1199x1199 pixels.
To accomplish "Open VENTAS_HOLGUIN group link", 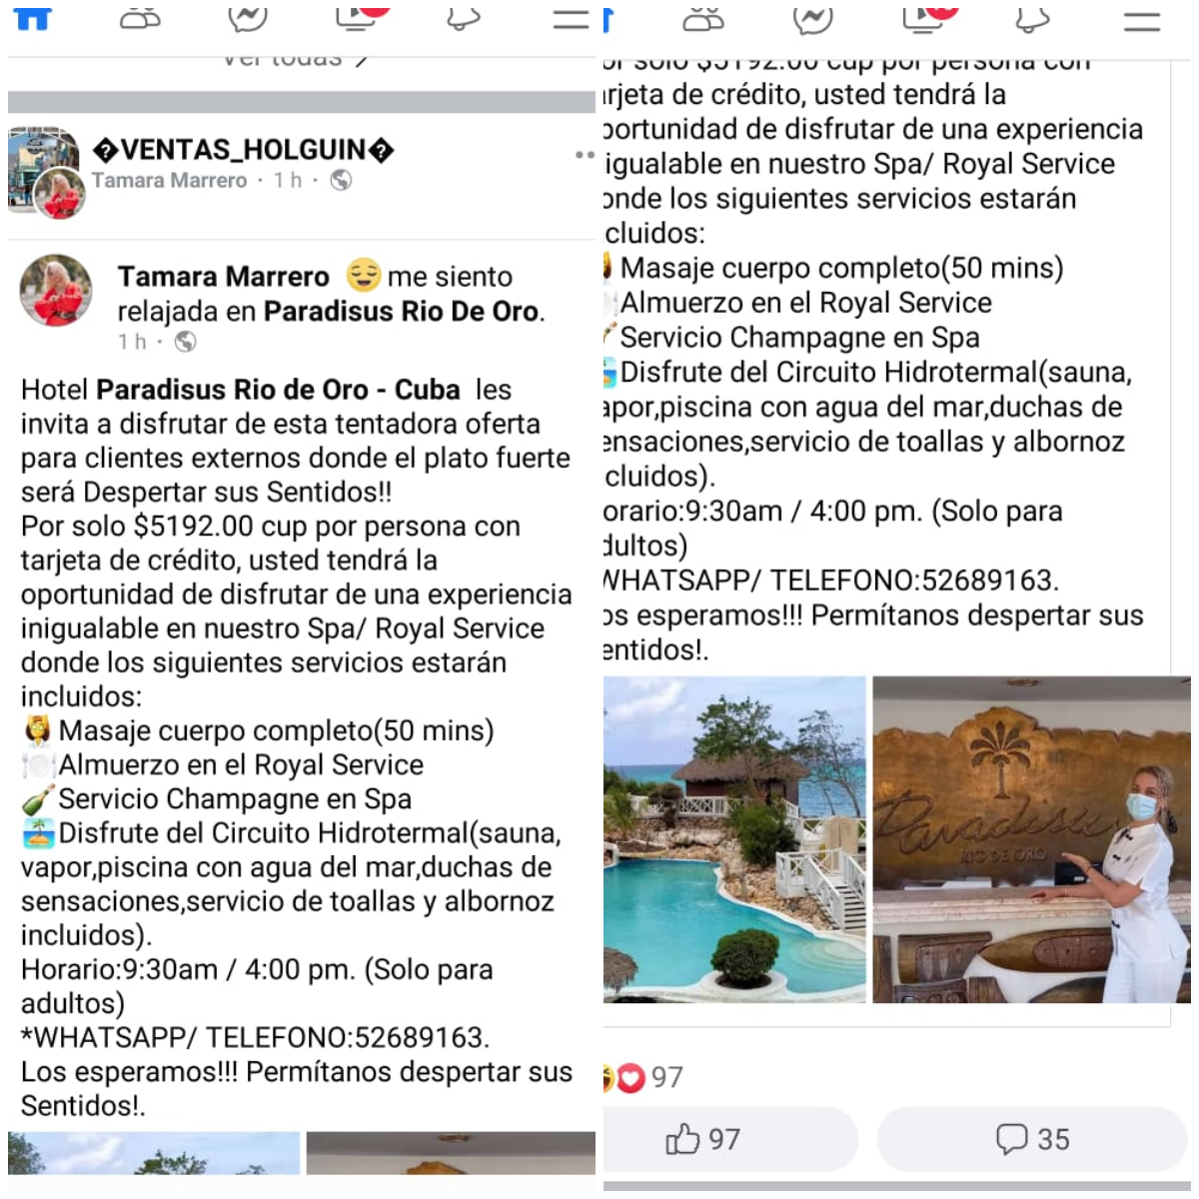I will pos(243,150).
